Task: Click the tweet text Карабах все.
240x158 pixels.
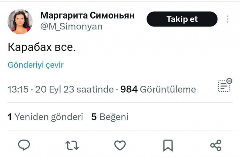Action: pyautogui.click(x=42, y=47)
